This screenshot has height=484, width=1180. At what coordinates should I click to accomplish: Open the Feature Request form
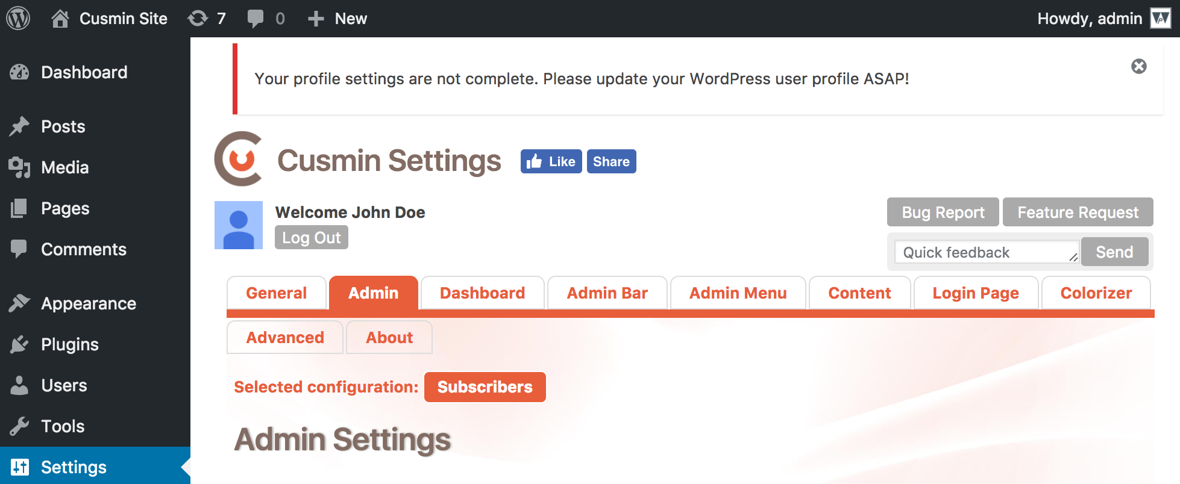(1078, 212)
